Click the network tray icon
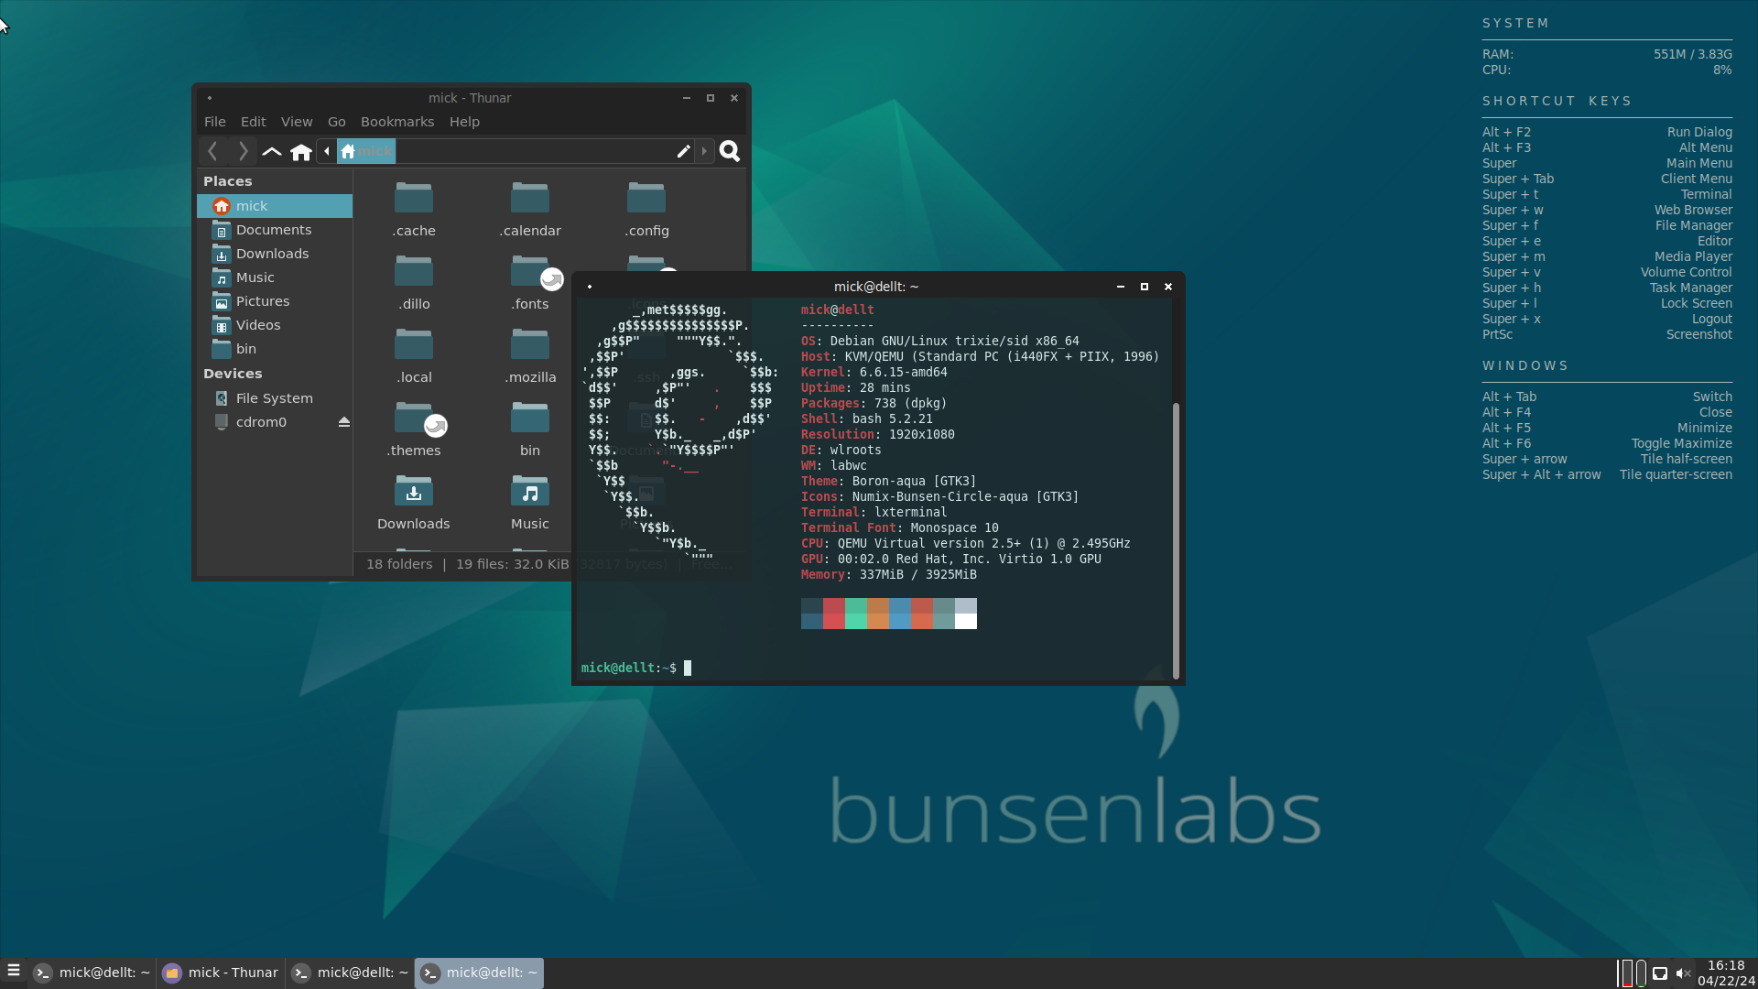1758x989 pixels. 1660,973
